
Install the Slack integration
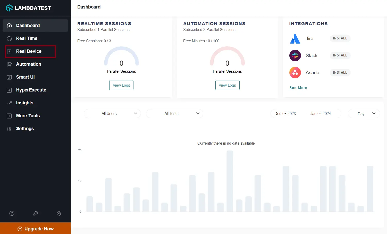pos(340,55)
